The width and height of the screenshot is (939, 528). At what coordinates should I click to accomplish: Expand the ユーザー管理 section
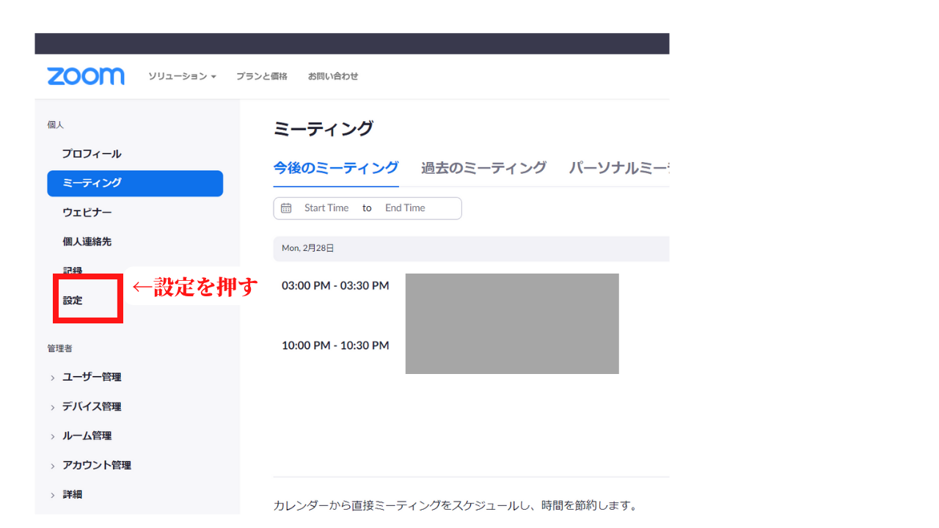[x=92, y=377]
